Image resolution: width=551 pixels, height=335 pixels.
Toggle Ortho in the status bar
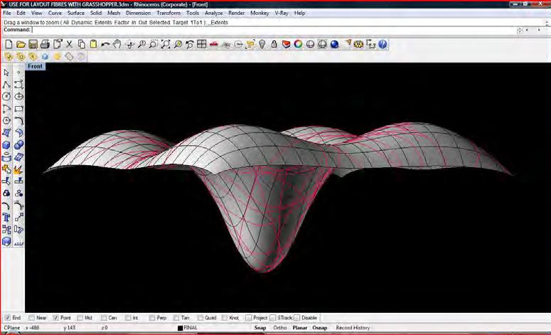280,328
